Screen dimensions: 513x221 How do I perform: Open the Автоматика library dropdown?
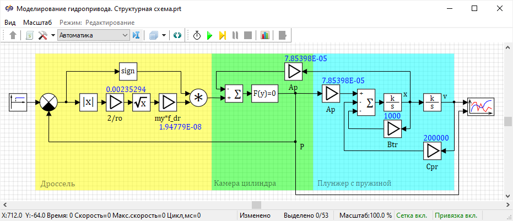pyautogui.click(x=93, y=35)
